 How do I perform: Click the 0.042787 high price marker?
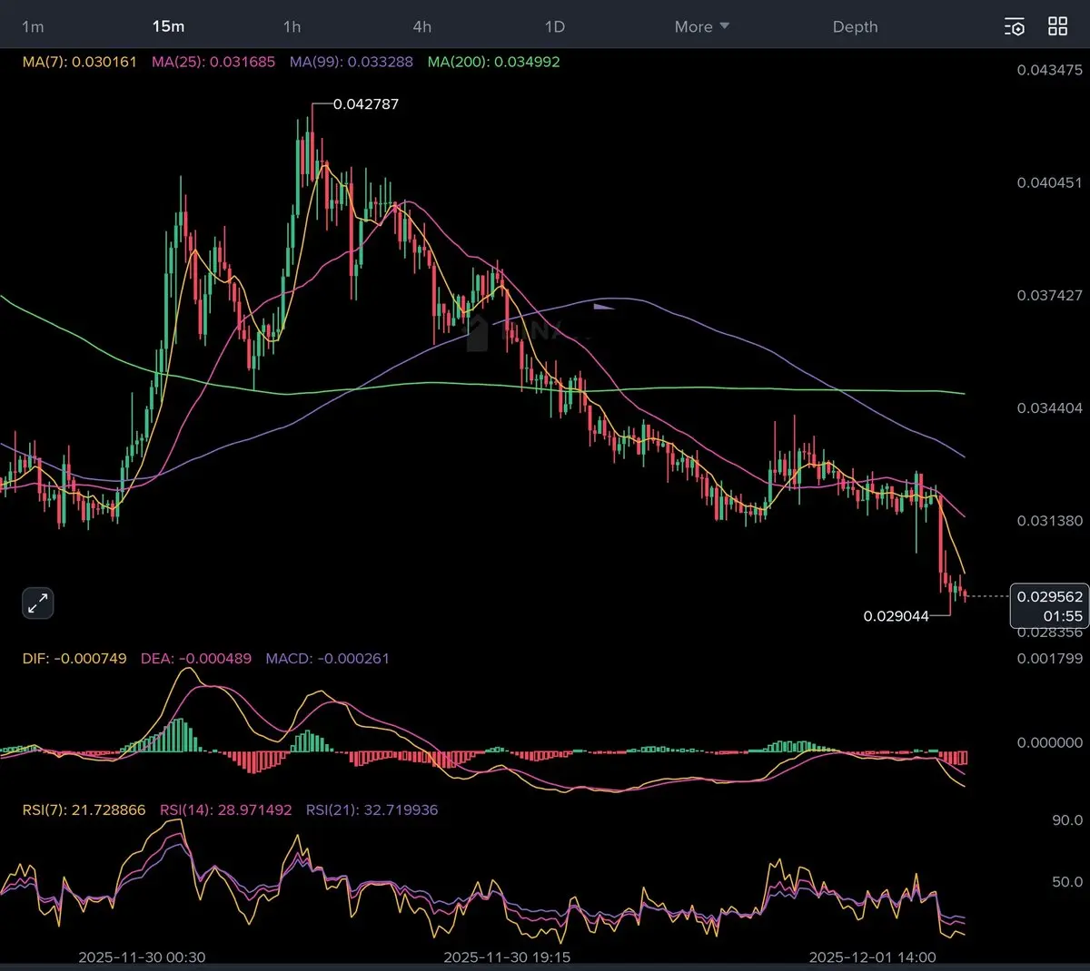tap(366, 103)
